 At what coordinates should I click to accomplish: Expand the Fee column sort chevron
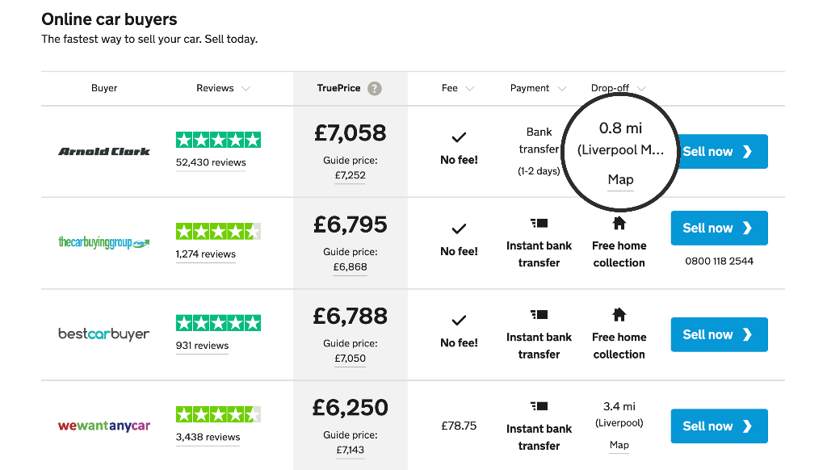coord(470,89)
